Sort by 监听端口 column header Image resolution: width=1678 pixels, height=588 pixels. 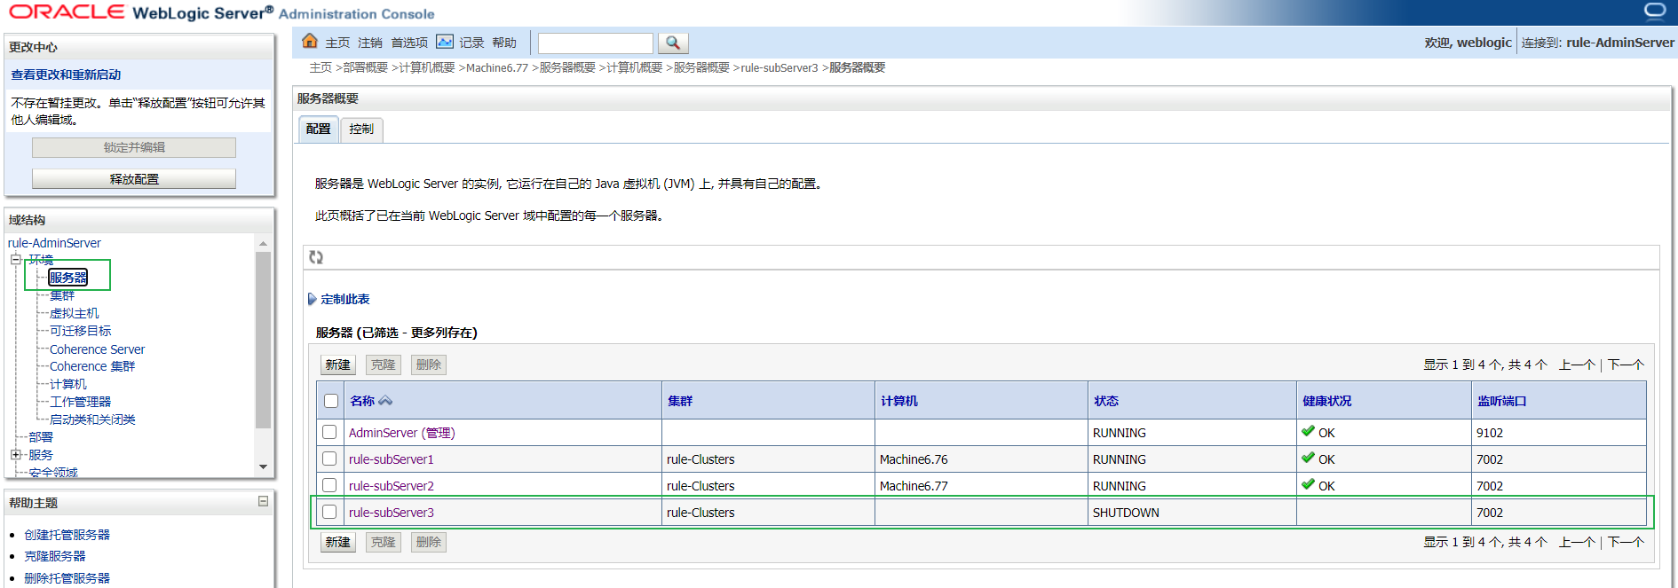pos(1501,401)
